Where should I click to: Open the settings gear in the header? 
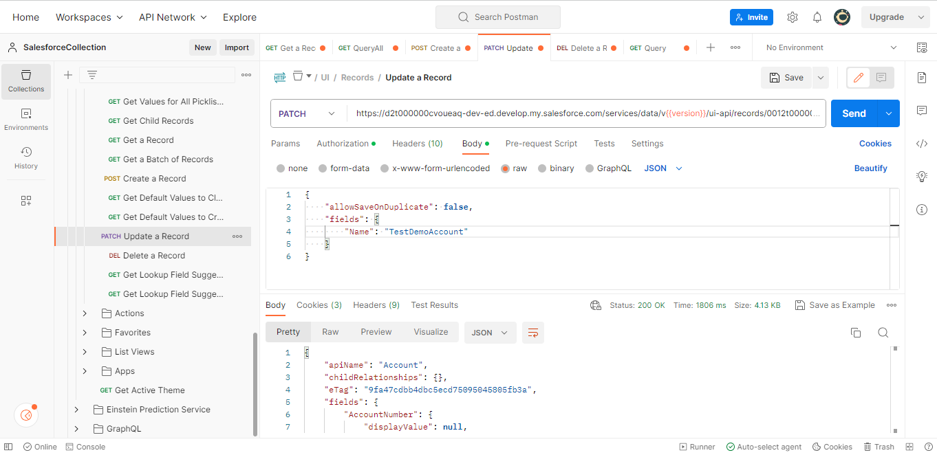click(x=793, y=17)
